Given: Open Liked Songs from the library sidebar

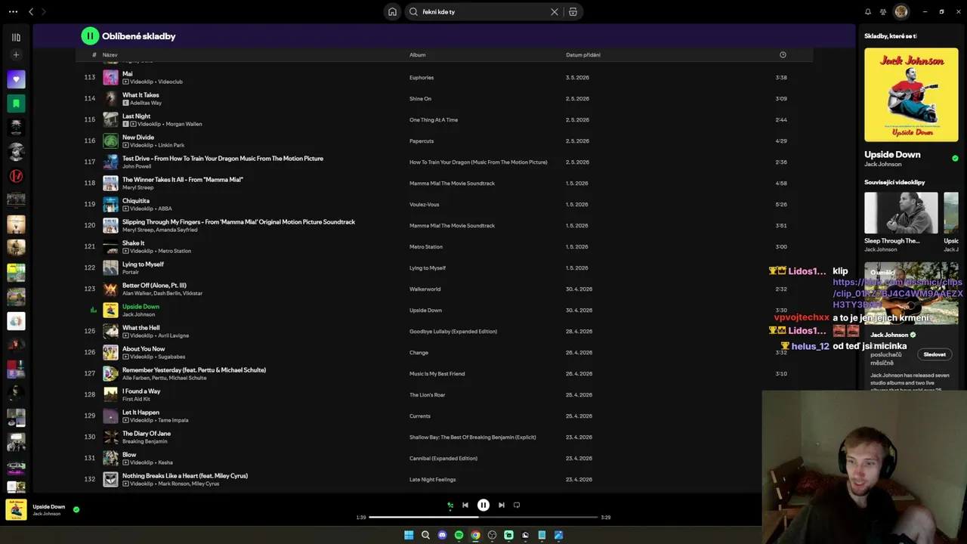Looking at the screenshot, I should (16, 79).
